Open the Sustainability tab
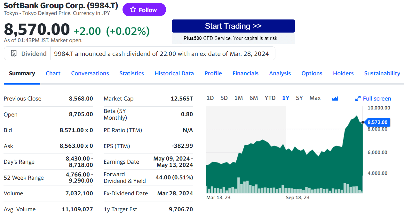The width and height of the screenshot is (404, 218). pos(382,73)
